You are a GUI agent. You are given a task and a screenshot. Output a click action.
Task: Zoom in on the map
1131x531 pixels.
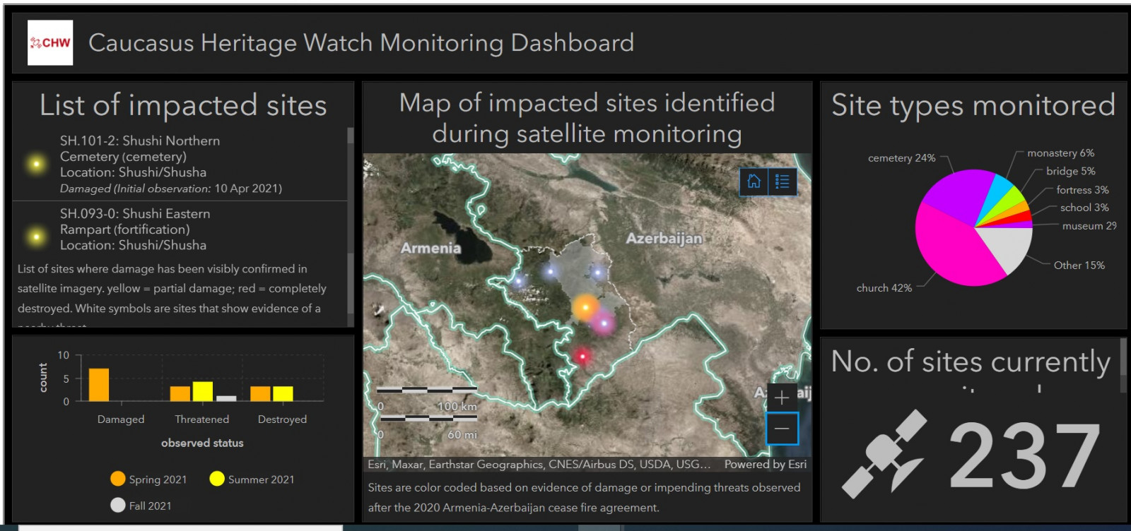pyautogui.click(x=782, y=398)
